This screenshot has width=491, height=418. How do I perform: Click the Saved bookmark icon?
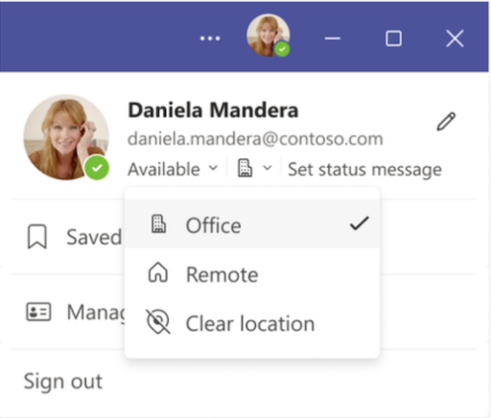(x=37, y=237)
